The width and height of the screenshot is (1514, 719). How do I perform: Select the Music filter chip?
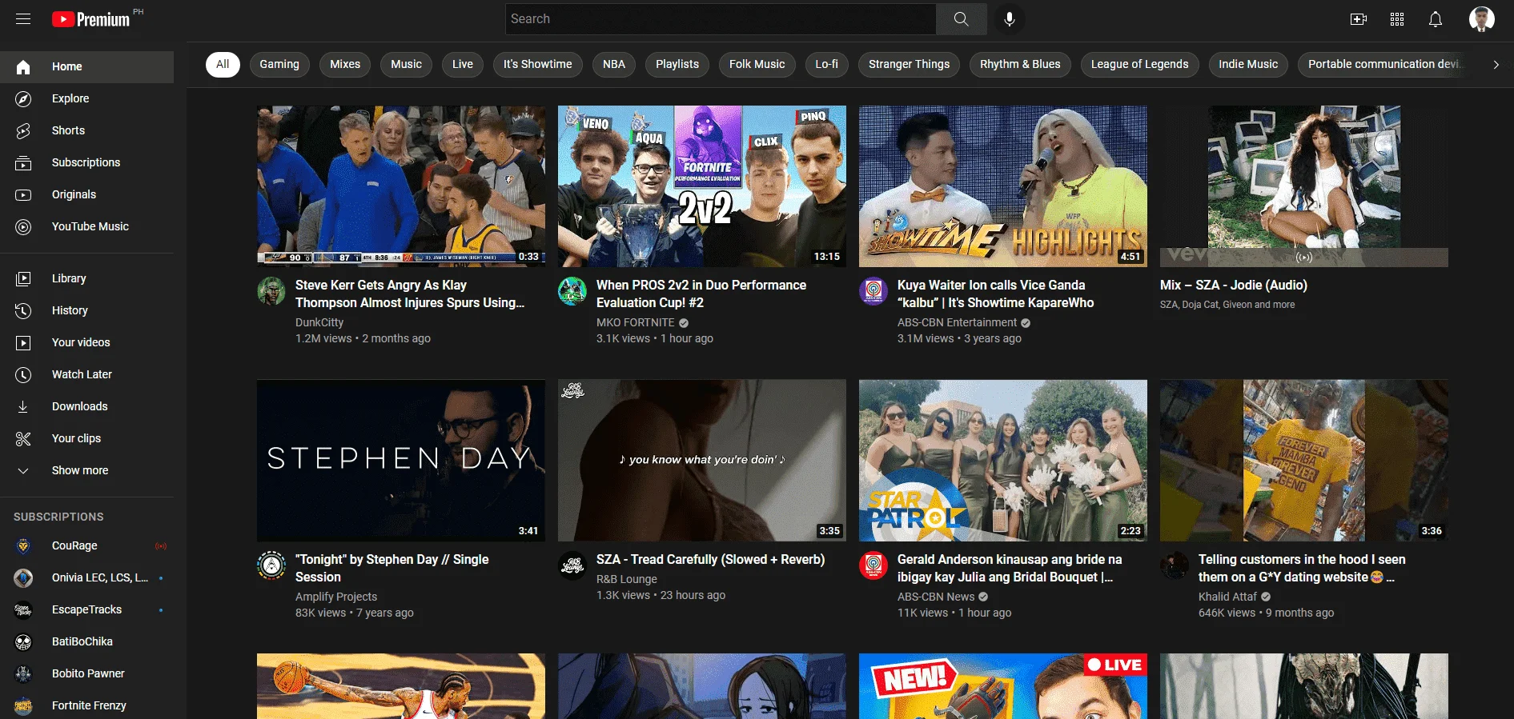[406, 65]
